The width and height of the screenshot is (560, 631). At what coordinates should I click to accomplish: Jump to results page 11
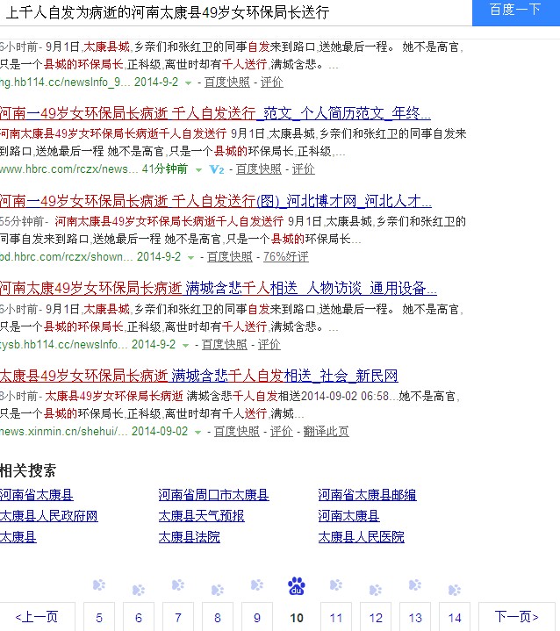[336, 617]
